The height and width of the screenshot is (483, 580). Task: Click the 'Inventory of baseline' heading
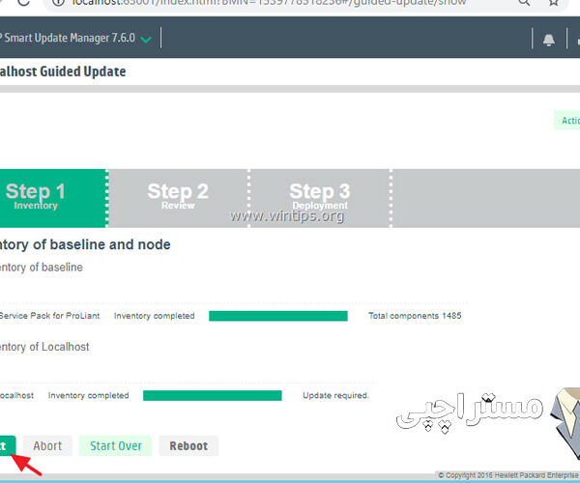coord(41,268)
